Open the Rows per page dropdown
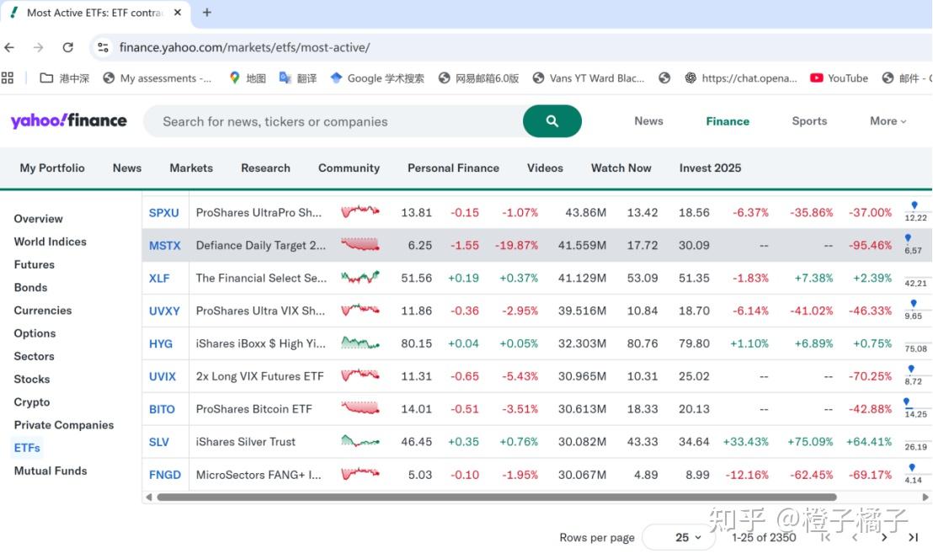933x559 pixels. coord(679,536)
